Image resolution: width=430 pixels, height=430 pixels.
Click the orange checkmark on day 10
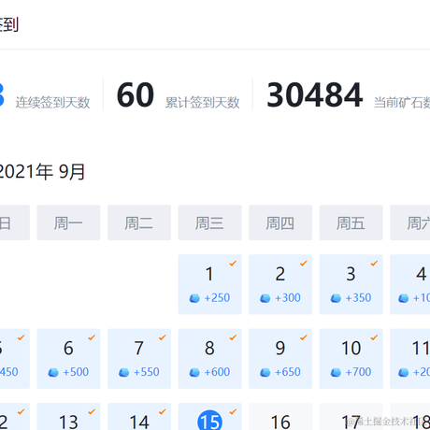coord(375,337)
